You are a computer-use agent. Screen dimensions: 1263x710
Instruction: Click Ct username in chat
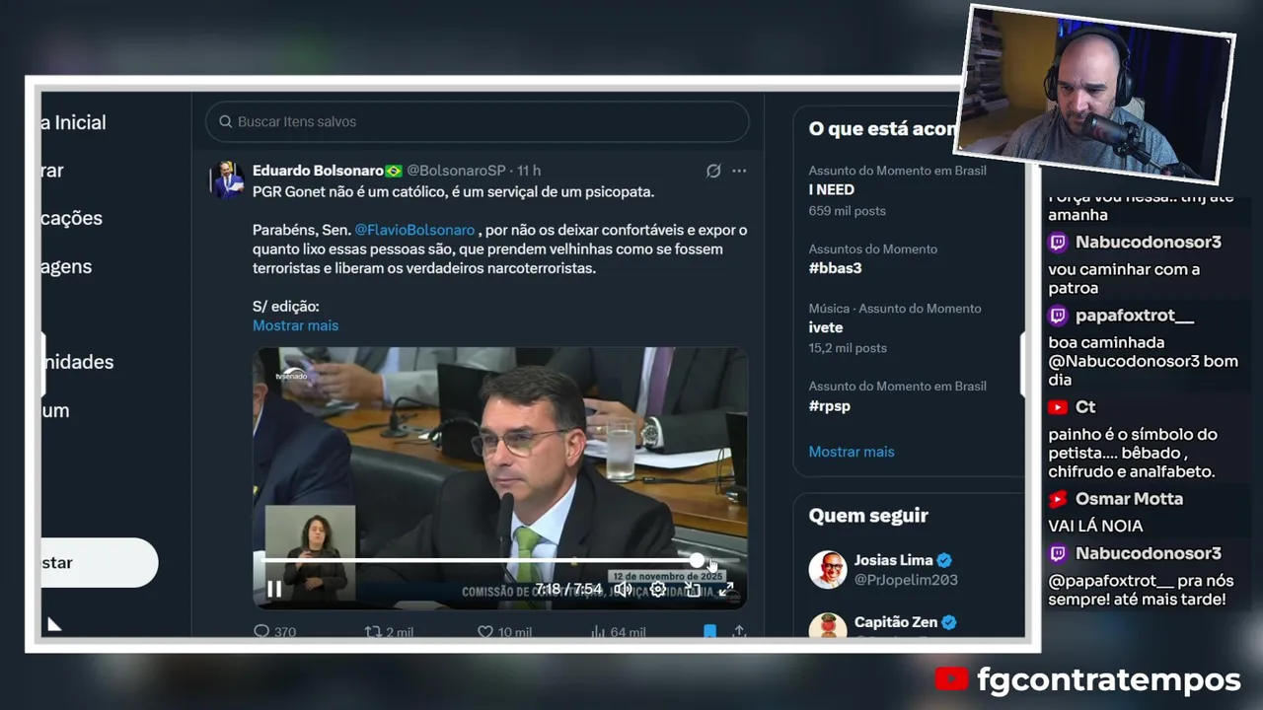coord(1085,407)
